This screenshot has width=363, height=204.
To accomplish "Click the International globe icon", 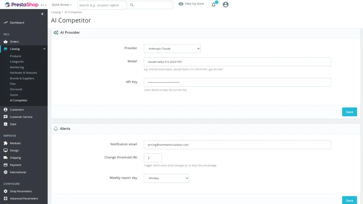I will [6, 172].
